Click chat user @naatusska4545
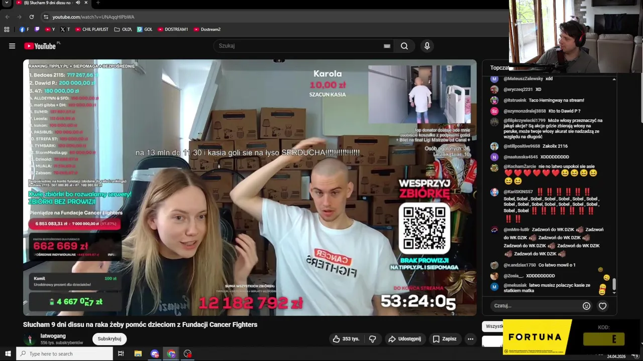 coord(520,157)
